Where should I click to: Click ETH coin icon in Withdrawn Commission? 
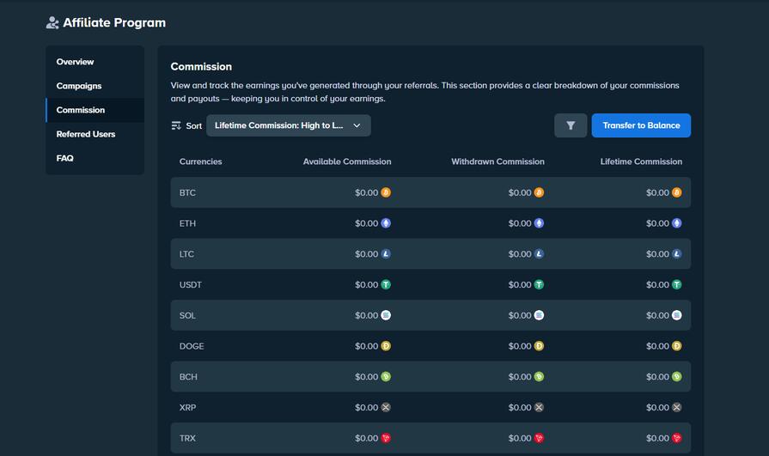point(539,223)
